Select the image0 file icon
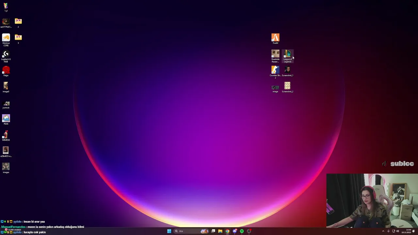418x235 pixels. (x=6, y=87)
